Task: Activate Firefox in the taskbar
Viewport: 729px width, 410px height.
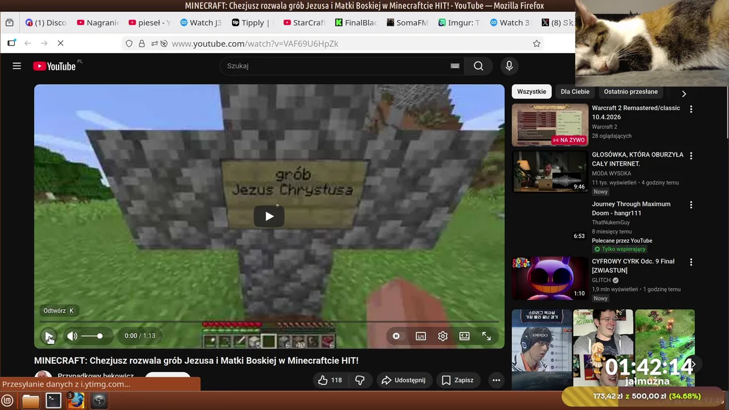Action: point(76,401)
